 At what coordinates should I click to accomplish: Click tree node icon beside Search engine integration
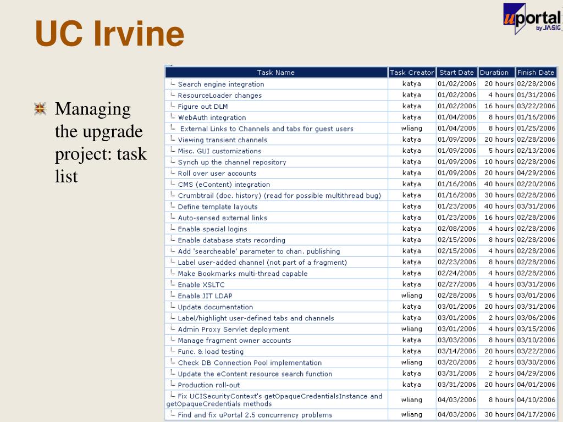point(173,84)
